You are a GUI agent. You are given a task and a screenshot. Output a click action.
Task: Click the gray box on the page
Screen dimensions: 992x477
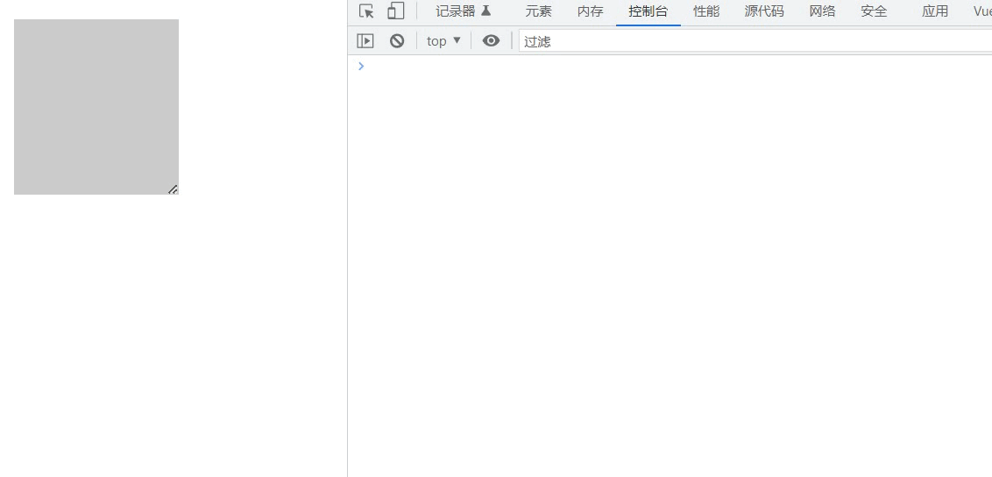tap(96, 107)
